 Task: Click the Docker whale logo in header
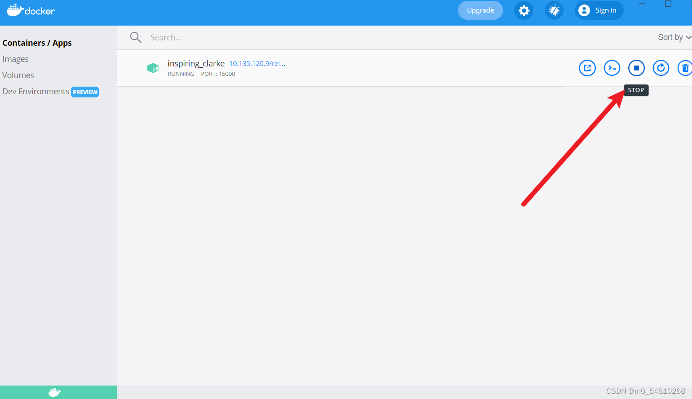(31, 10)
